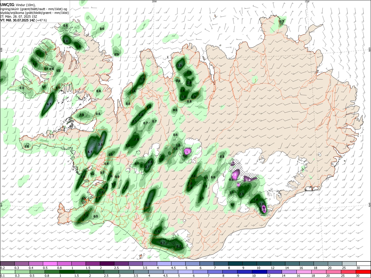
Task: Click the initial time 'IT: Mán. 28. 07. 2025 15Z'
Action: pyautogui.click(x=19, y=17)
